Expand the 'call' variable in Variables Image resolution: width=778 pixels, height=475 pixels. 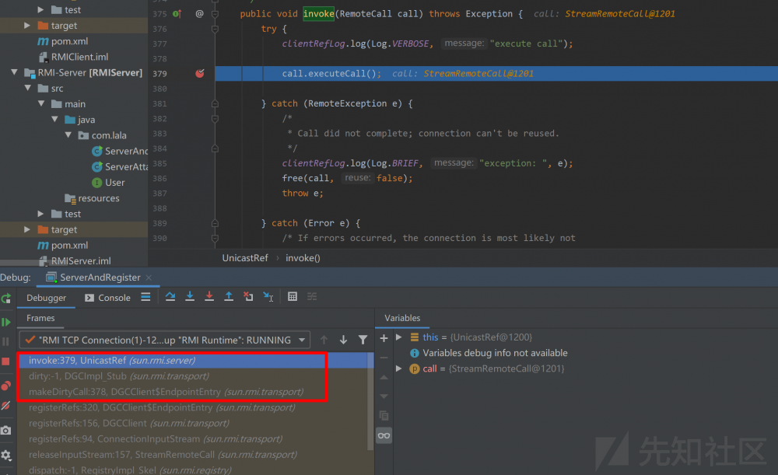point(399,368)
